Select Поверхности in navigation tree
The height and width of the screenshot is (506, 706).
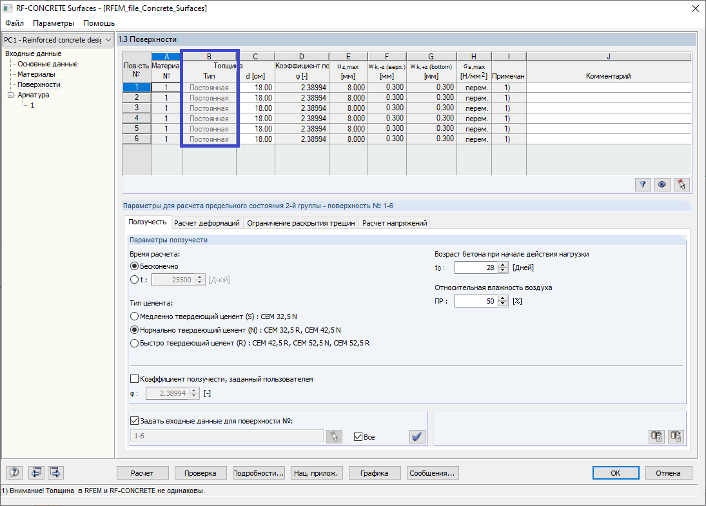point(39,84)
